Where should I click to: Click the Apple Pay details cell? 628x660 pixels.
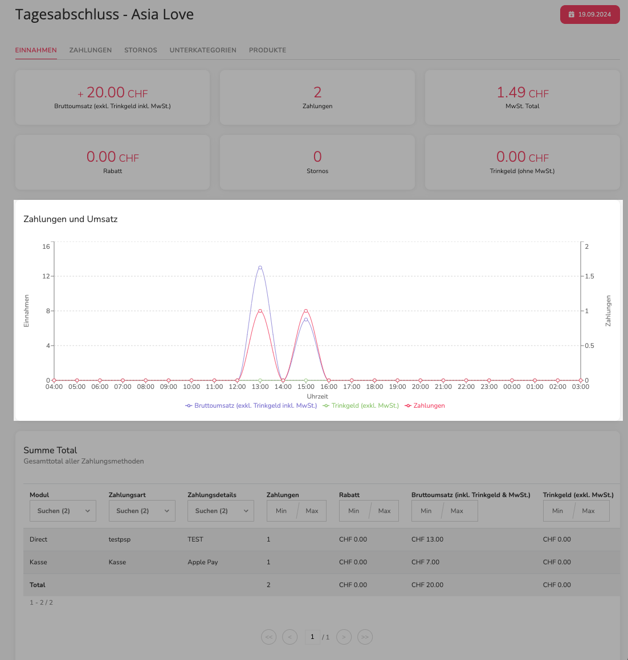click(x=203, y=563)
